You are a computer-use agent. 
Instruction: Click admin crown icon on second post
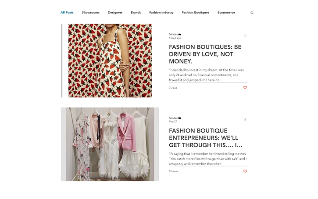click(x=180, y=118)
